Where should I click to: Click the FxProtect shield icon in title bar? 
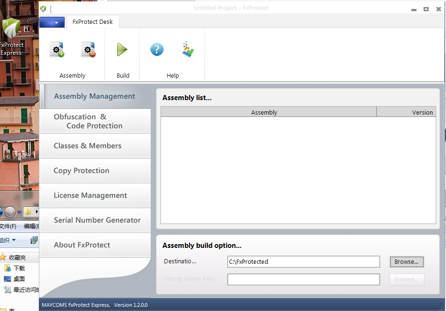pos(43,9)
